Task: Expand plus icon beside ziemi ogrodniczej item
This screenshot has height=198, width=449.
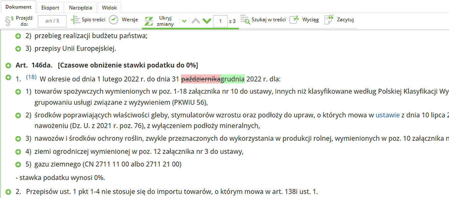Action: coord(18,152)
